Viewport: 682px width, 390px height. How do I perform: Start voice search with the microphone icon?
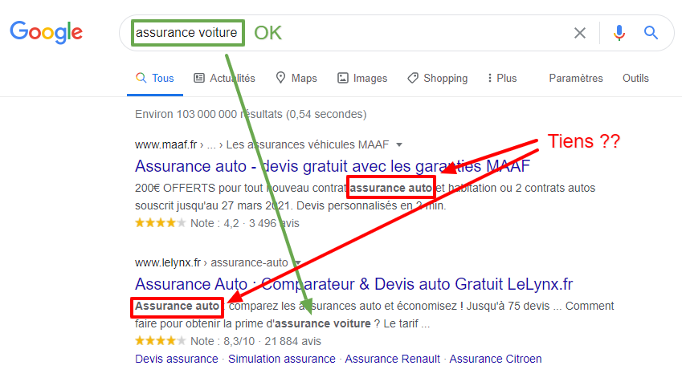click(x=619, y=33)
